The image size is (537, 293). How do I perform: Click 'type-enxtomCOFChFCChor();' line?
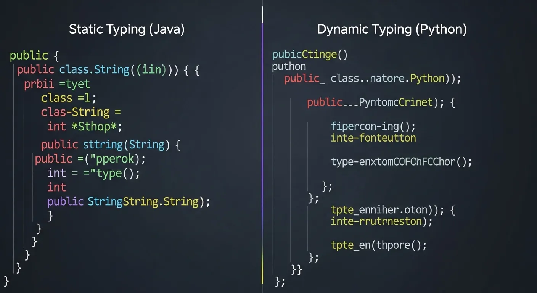tap(401, 162)
